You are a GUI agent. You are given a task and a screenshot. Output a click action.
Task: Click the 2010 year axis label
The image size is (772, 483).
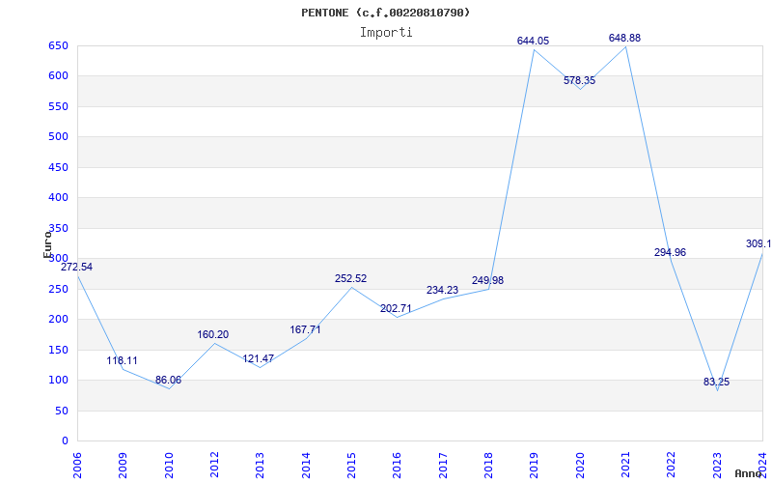[x=169, y=466]
